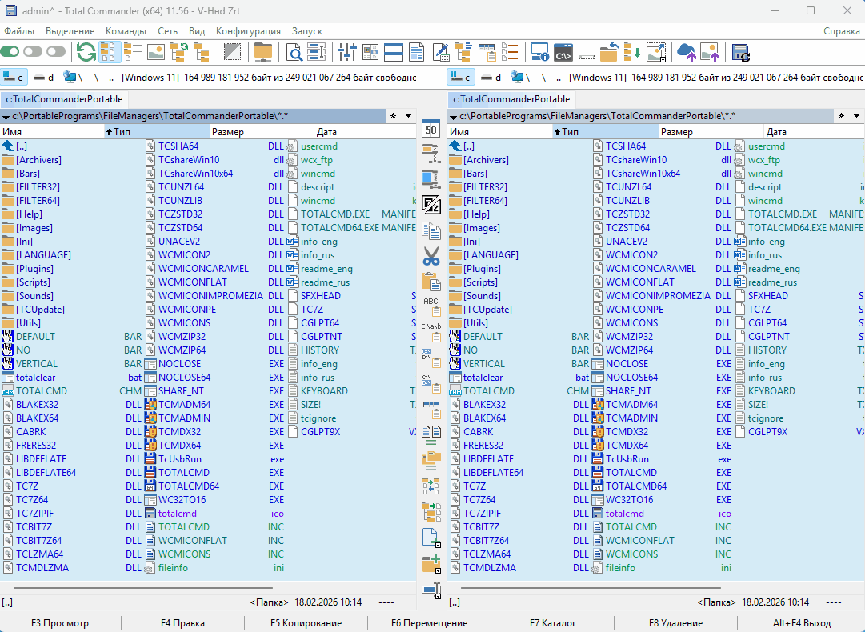This screenshot has width=865, height=632.
Task: Open the command prompt toolbar icon
Action: tap(563, 53)
